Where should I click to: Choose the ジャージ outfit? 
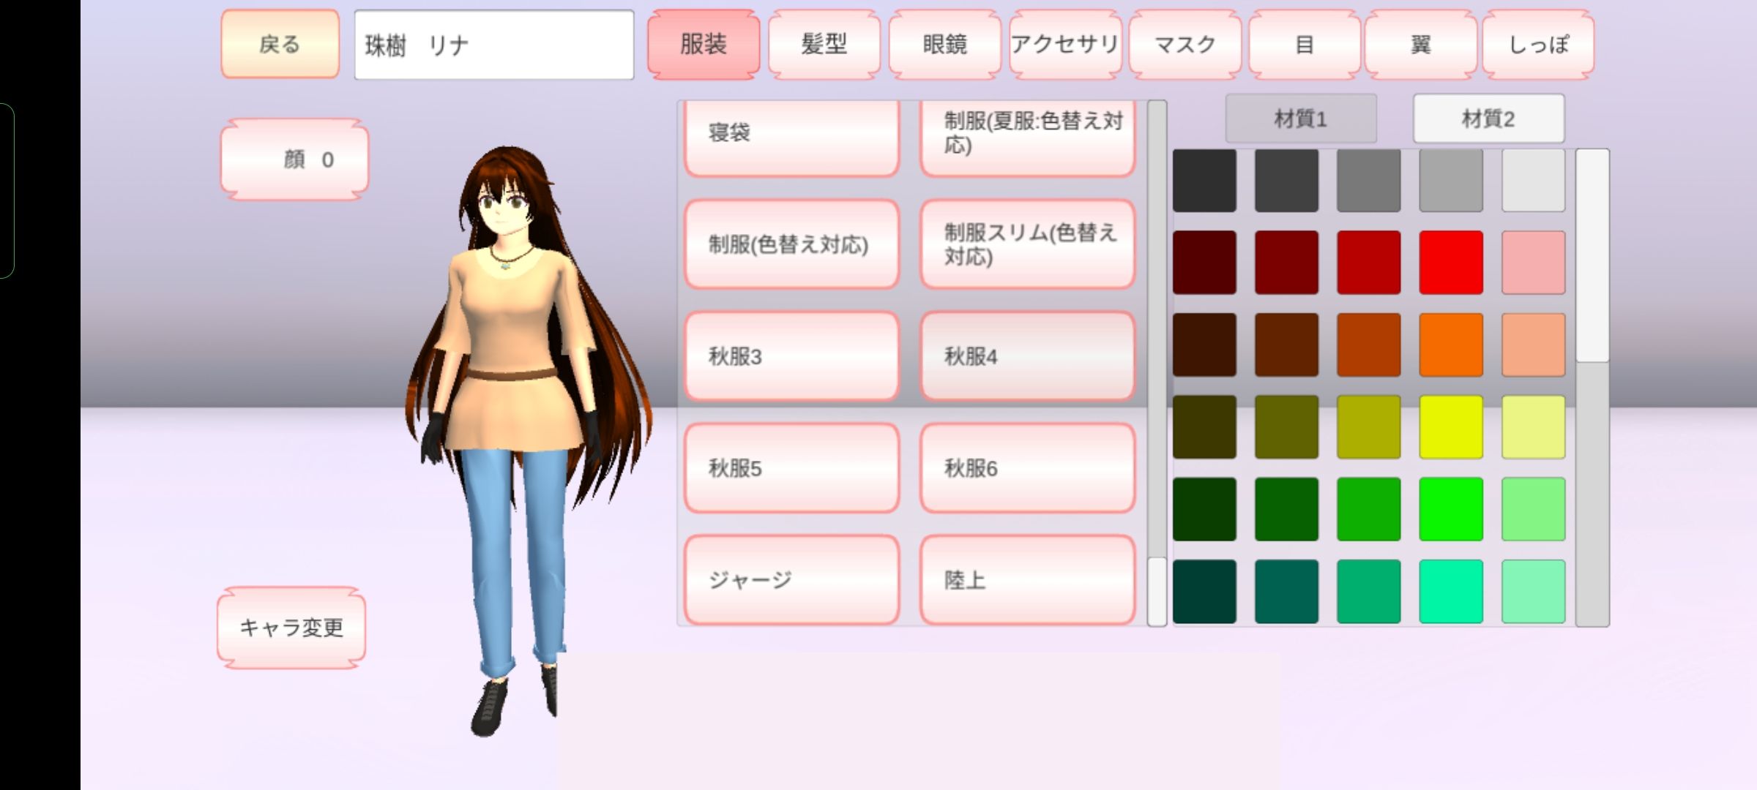tap(791, 580)
